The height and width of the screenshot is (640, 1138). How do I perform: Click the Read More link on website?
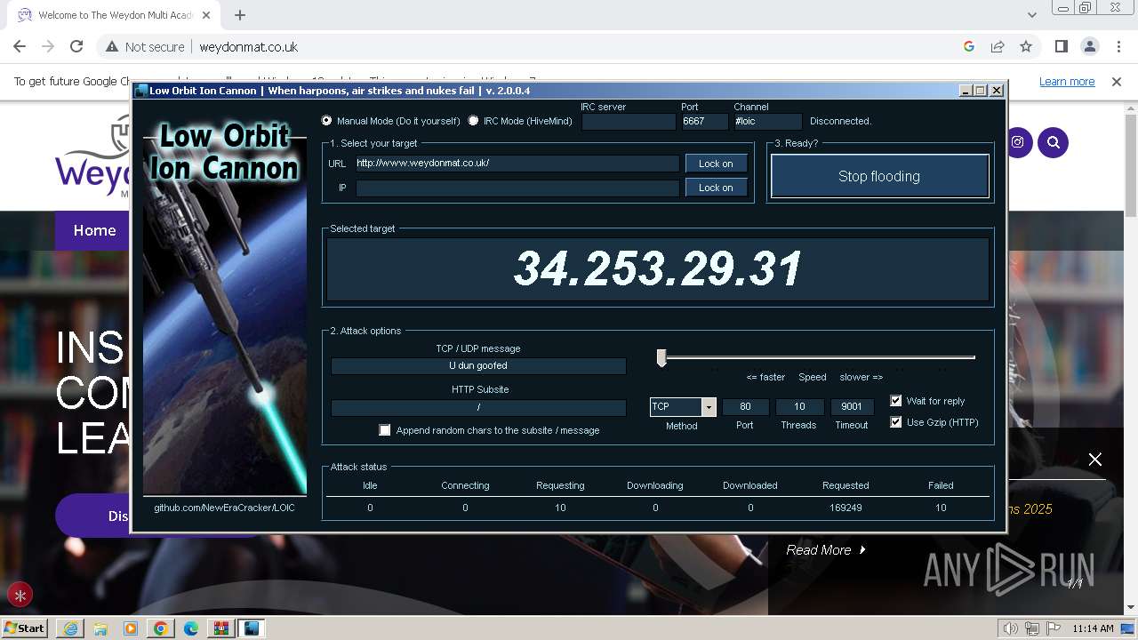pos(826,550)
